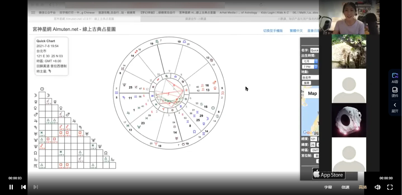This screenshot has width=402, height=195.
Task: Switch to the 宮神星網 Almuten.net browser tab
Action: (x=84, y=19)
